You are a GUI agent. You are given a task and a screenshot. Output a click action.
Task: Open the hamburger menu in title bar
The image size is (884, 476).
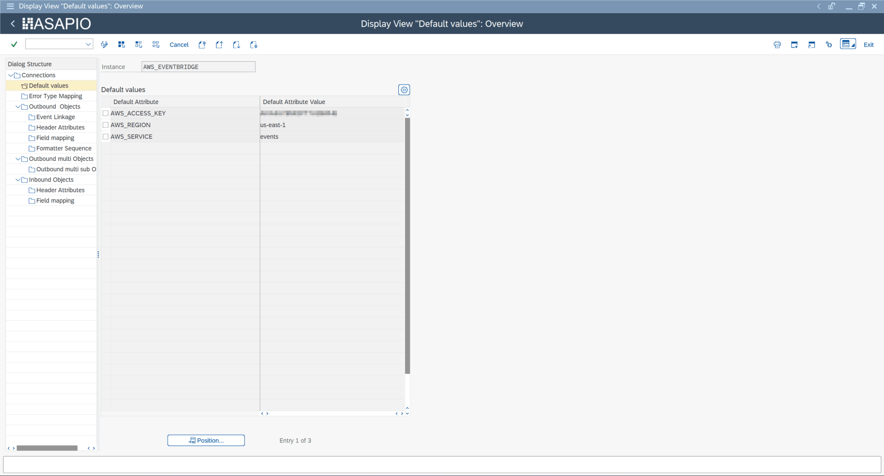[x=10, y=6]
